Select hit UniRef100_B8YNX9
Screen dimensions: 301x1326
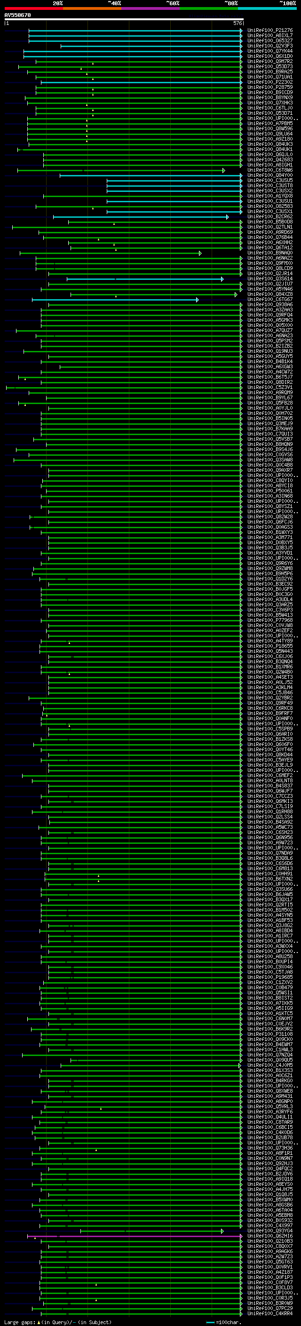pyautogui.click(x=269, y=97)
